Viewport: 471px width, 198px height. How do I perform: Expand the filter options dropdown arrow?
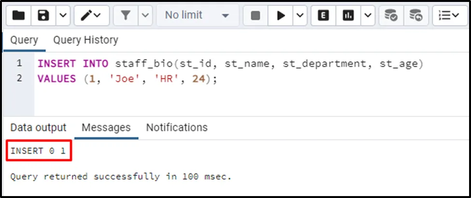[x=145, y=16]
